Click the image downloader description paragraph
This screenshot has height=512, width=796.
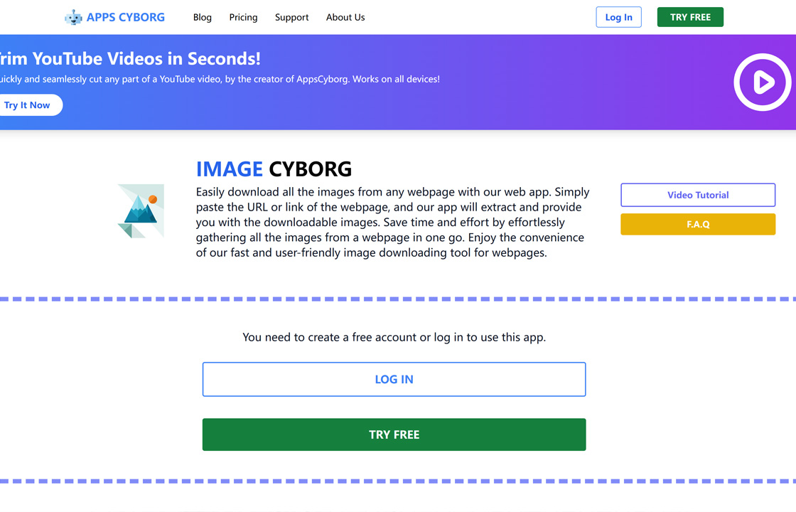pos(393,223)
